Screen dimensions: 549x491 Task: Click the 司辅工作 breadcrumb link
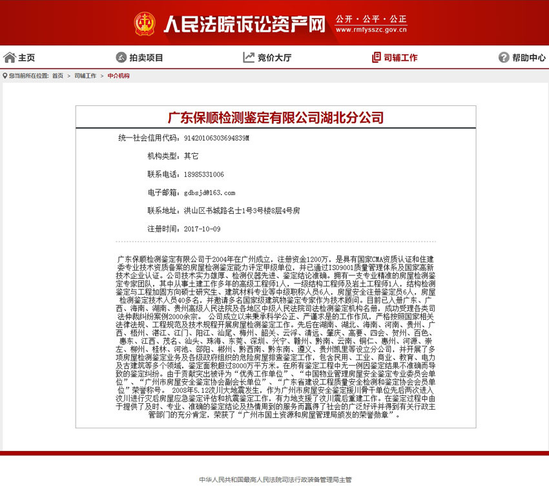pyautogui.click(x=85, y=76)
